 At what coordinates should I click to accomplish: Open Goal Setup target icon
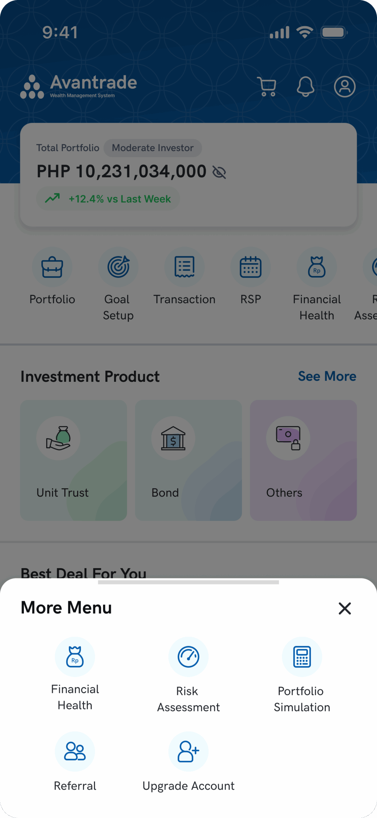118,267
